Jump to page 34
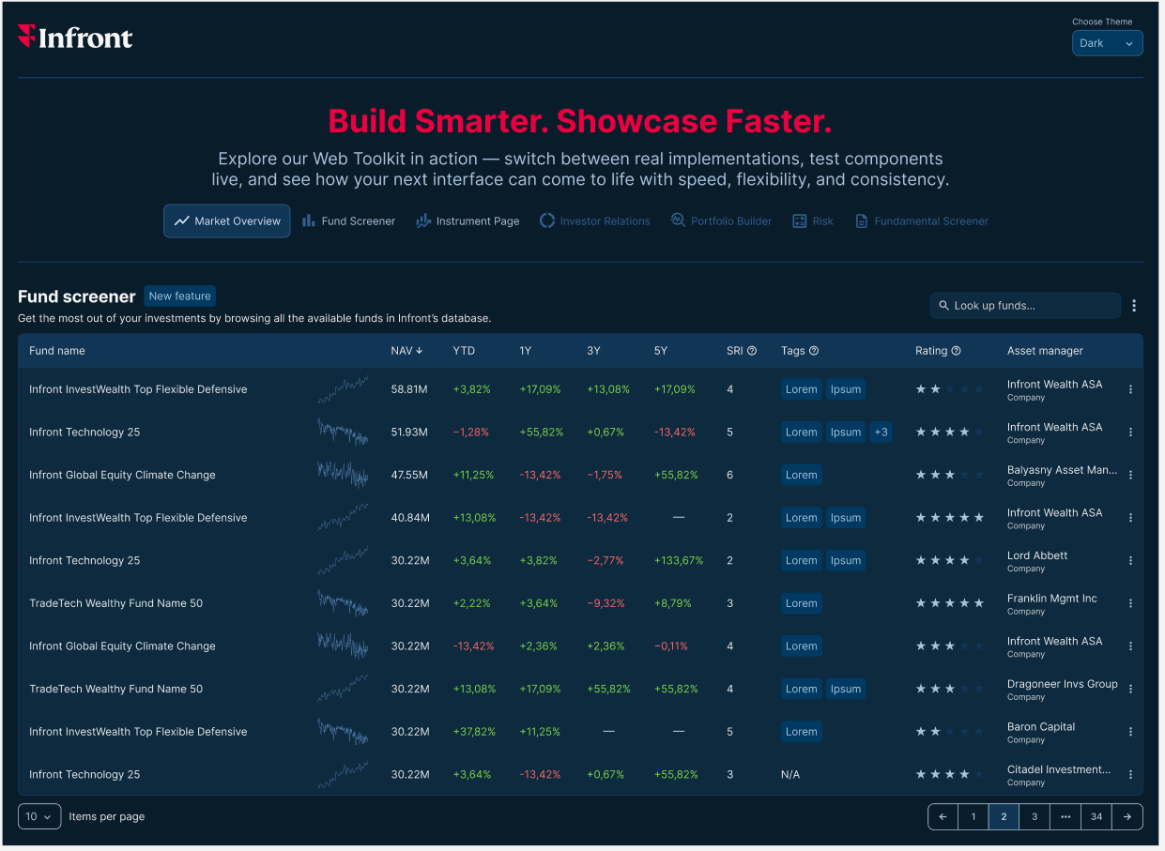This screenshot has height=851, width=1165. pos(1096,816)
